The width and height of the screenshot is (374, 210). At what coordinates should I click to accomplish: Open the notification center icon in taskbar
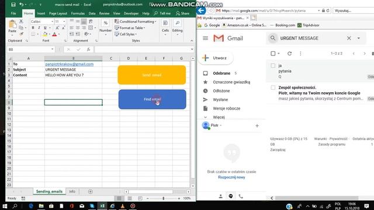click(366, 206)
